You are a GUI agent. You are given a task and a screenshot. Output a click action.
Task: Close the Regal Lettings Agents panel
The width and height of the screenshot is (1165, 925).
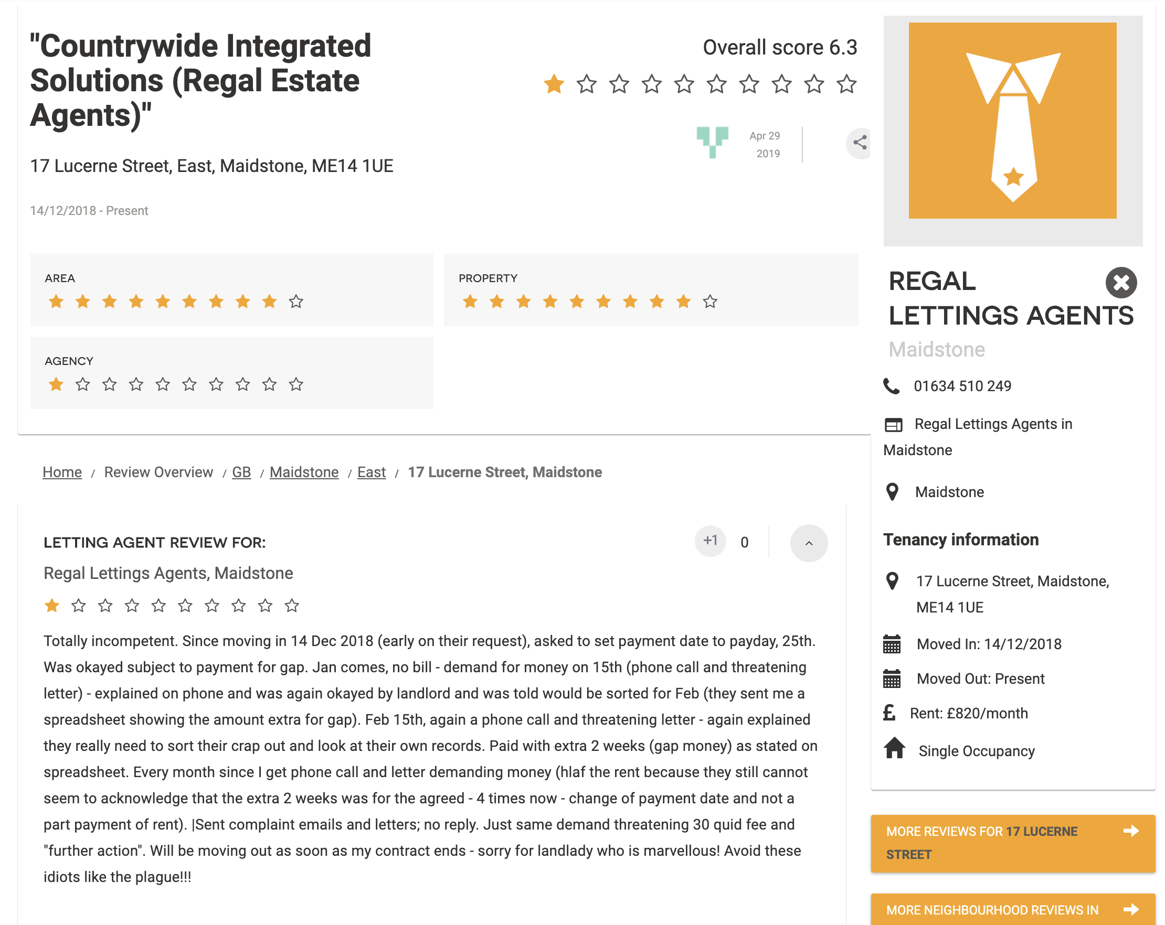1121,283
